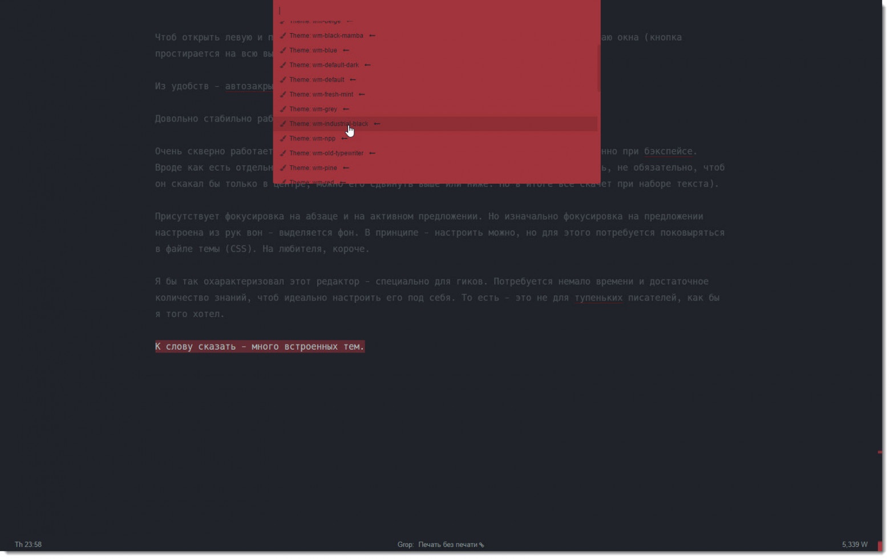Click the paragraph starting Я бы так охарактеризовал
The height and width of the screenshot is (559, 890).
pos(438,298)
